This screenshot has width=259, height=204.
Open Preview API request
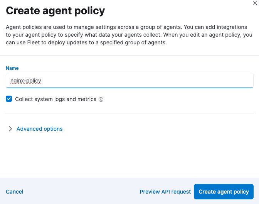(x=165, y=192)
